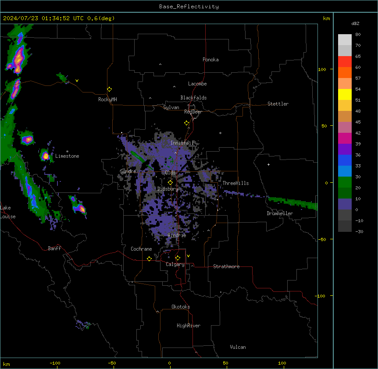Click the HighRiver label
Image resolution: width=378 pixels, height=369 pixels.
tap(189, 326)
